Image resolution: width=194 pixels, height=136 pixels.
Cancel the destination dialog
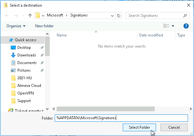click(174, 127)
